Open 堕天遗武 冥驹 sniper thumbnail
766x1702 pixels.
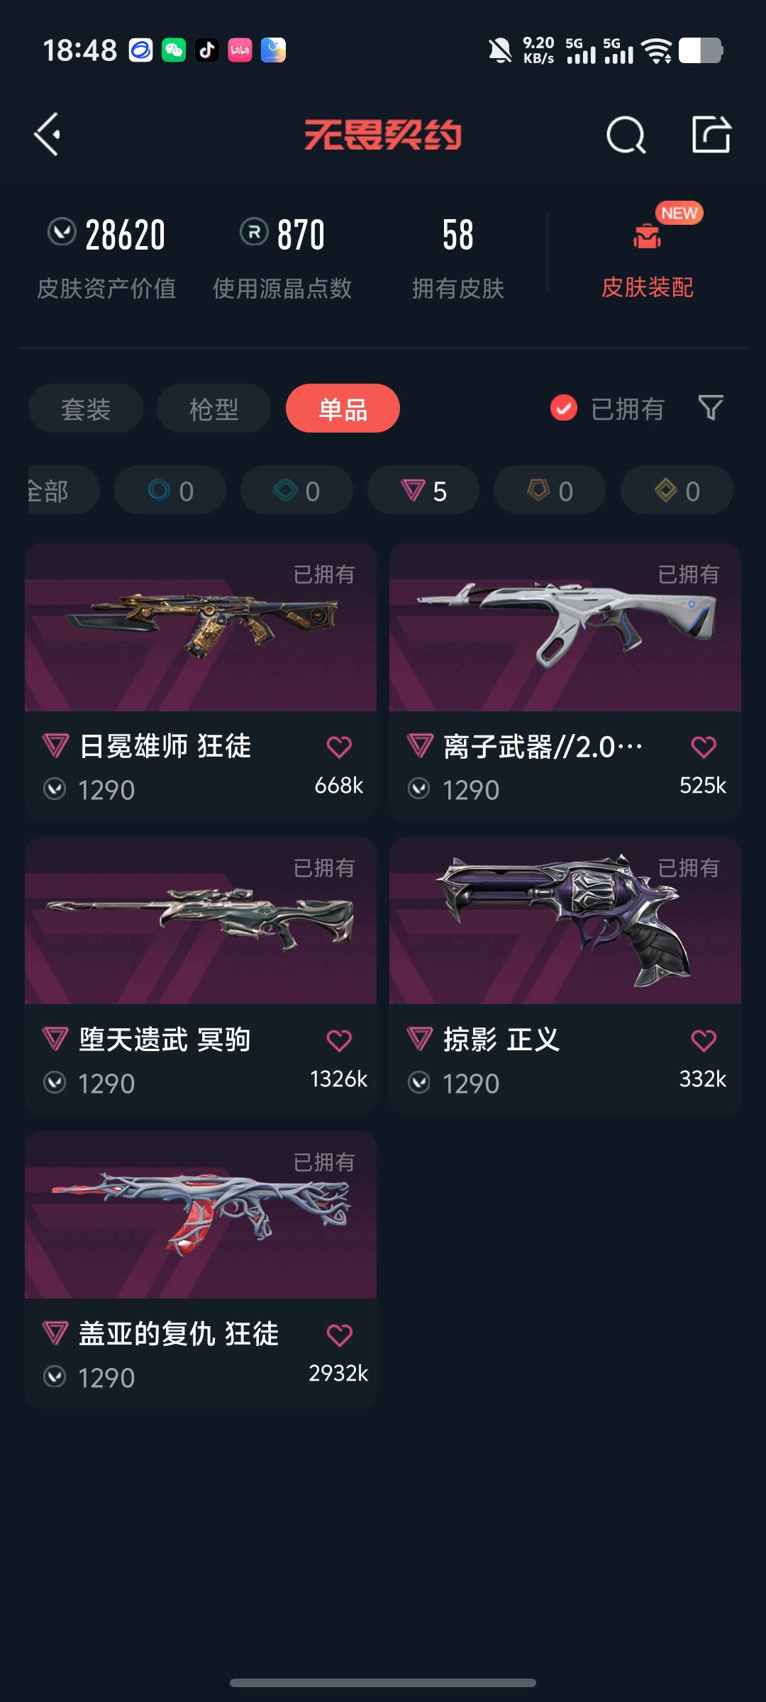pos(201,920)
